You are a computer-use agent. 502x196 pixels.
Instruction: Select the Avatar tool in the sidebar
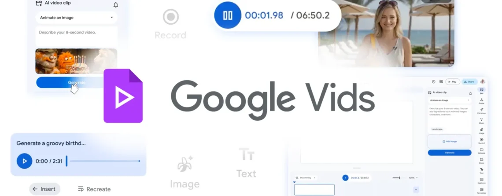481,101
